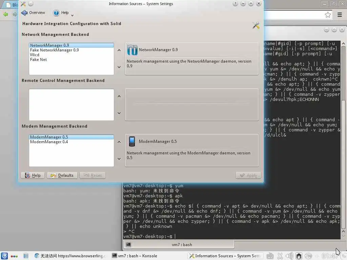This screenshot has width=347, height=260.
Task: Click the activities dots icon in taskbar
Action: click(14, 256)
